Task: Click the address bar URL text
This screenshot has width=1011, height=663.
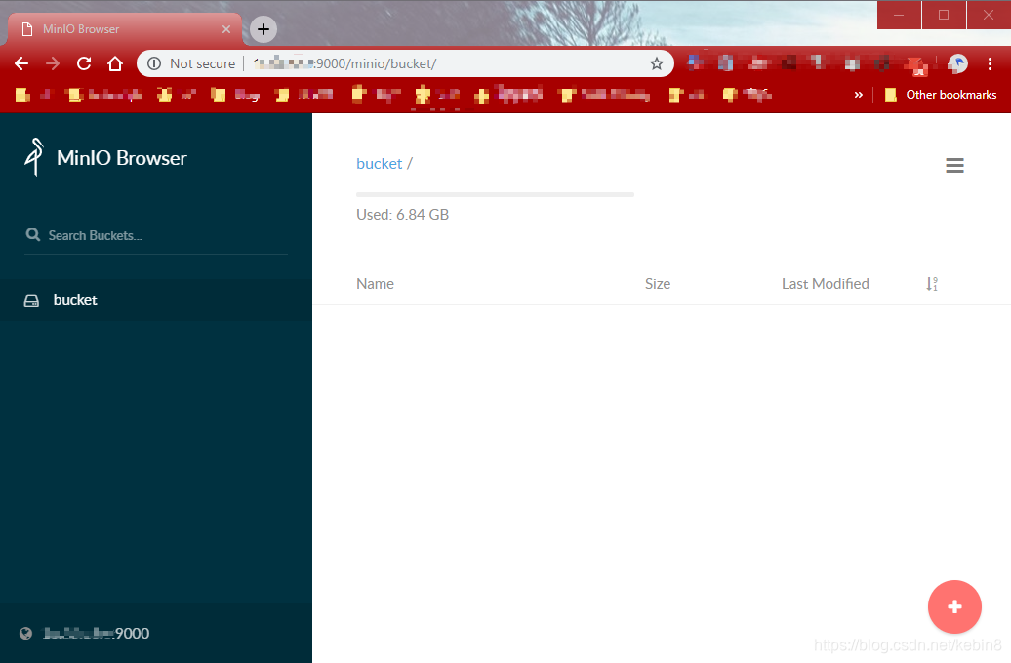Action: tap(344, 63)
